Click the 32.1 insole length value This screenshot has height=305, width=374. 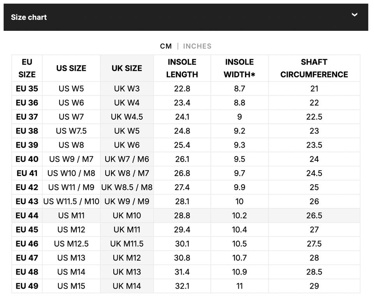[x=182, y=286]
